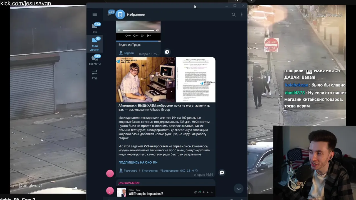The image size is (356, 200).
Task: Follow the ПОДПИШИСЬ НА ОКО 18+ link
Action: [138, 162]
